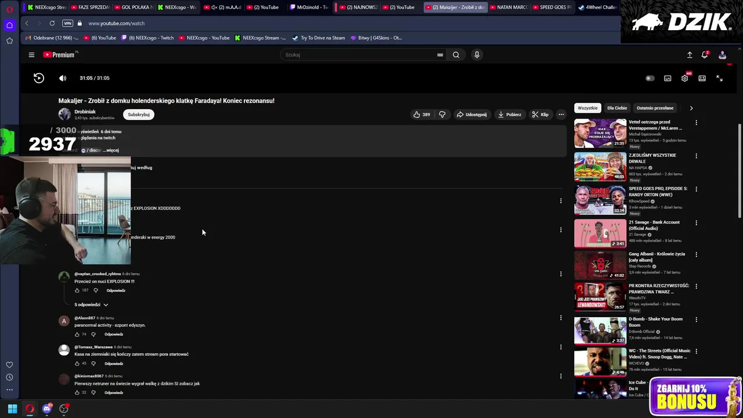The image size is (743, 418).
Task: Enter fullscreen mode in the player
Action: coord(719,78)
